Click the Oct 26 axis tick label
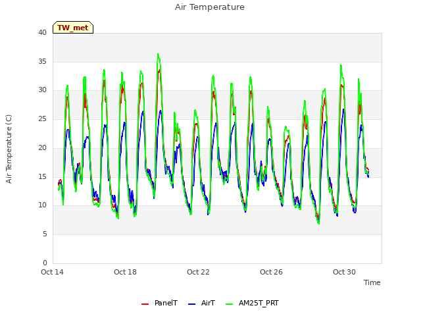This screenshot has width=421, height=316. 271,272
